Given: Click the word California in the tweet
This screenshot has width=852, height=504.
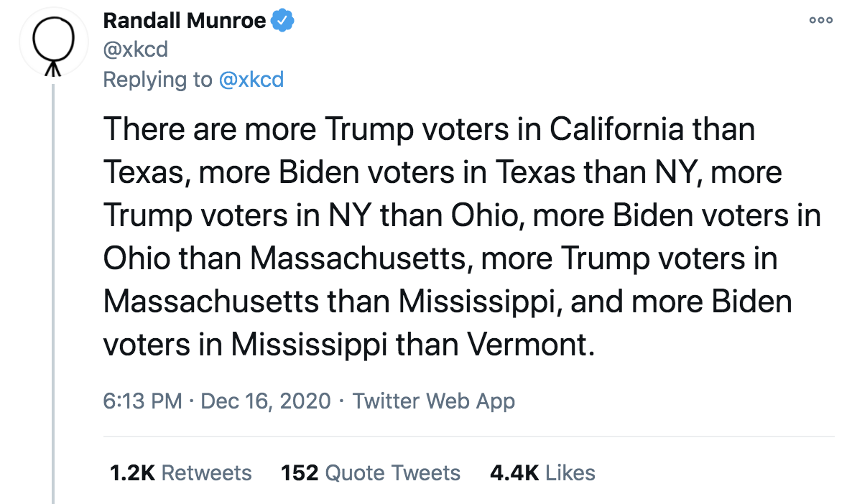Looking at the screenshot, I should (x=616, y=130).
